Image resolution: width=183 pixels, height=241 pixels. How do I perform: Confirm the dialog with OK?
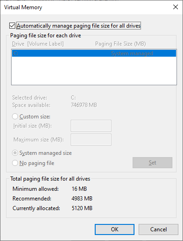pos(115,229)
